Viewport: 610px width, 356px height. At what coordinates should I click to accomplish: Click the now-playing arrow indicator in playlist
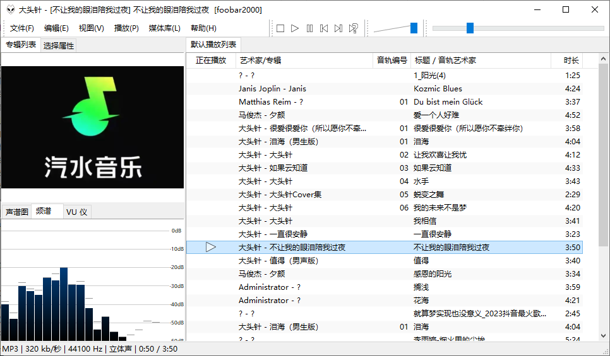211,248
